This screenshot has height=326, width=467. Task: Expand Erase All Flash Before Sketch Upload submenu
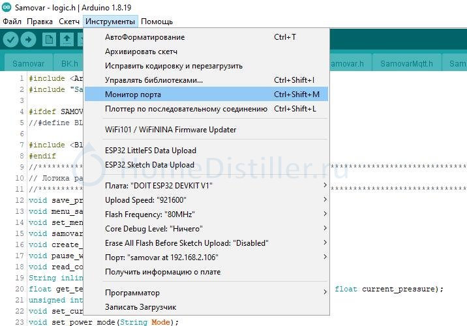point(206,243)
